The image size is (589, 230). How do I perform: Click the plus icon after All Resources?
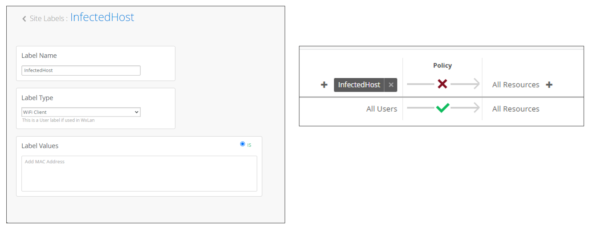click(549, 85)
